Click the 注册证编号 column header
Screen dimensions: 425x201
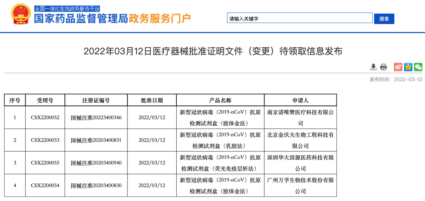click(96, 100)
